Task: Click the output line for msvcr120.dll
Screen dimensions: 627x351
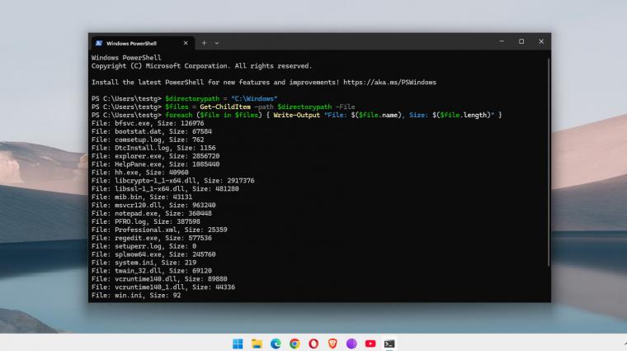Action: coord(153,206)
